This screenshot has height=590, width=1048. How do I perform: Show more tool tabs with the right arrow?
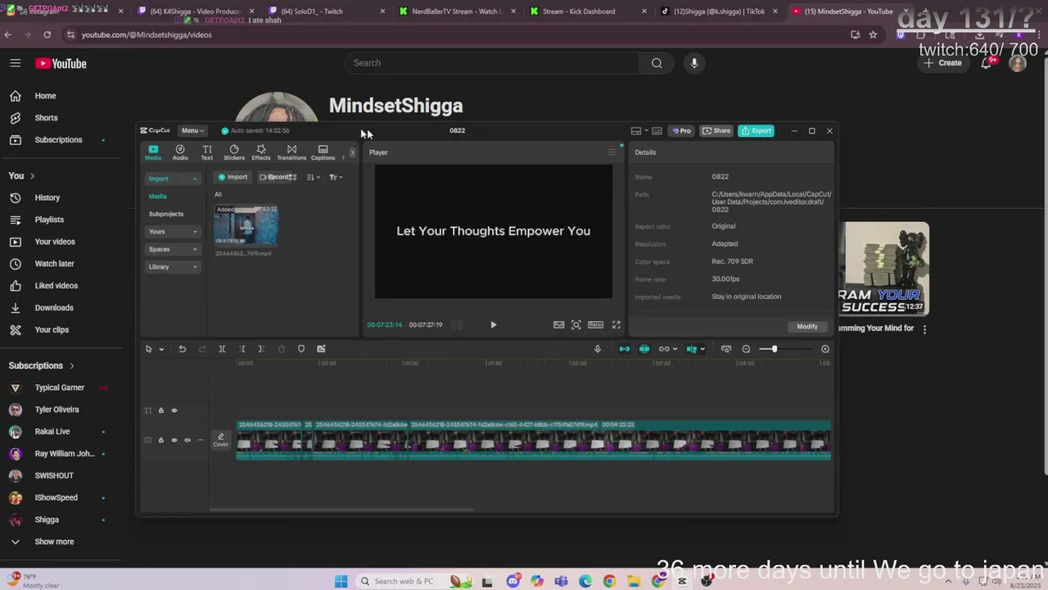[x=352, y=152]
